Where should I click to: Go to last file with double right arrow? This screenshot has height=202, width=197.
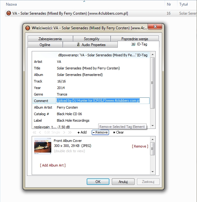click(x=70, y=132)
